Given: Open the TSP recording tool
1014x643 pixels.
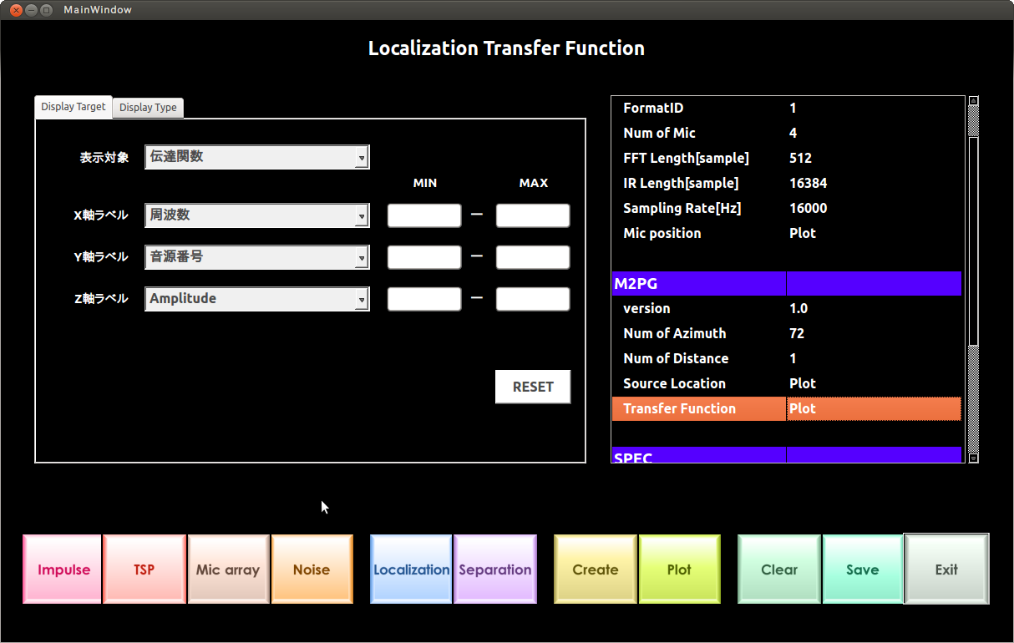Looking at the screenshot, I should point(144,569).
